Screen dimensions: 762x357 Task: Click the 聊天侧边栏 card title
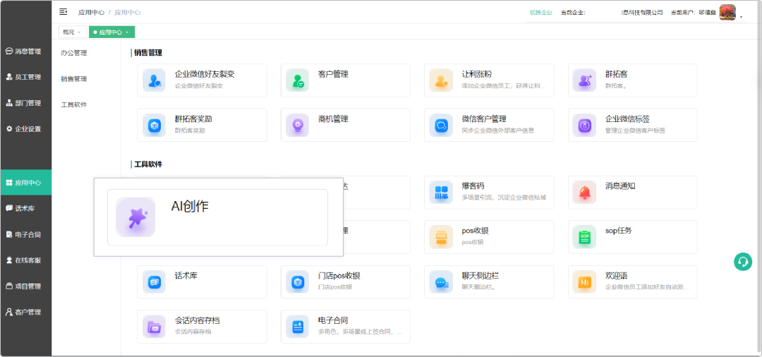[x=480, y=276]
